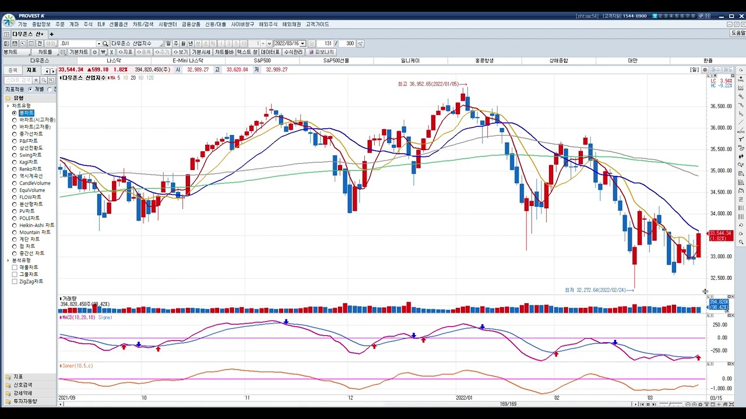The image size is (746, 419).
Task: Clear the smart search box with X
Action: pos(36,80)
